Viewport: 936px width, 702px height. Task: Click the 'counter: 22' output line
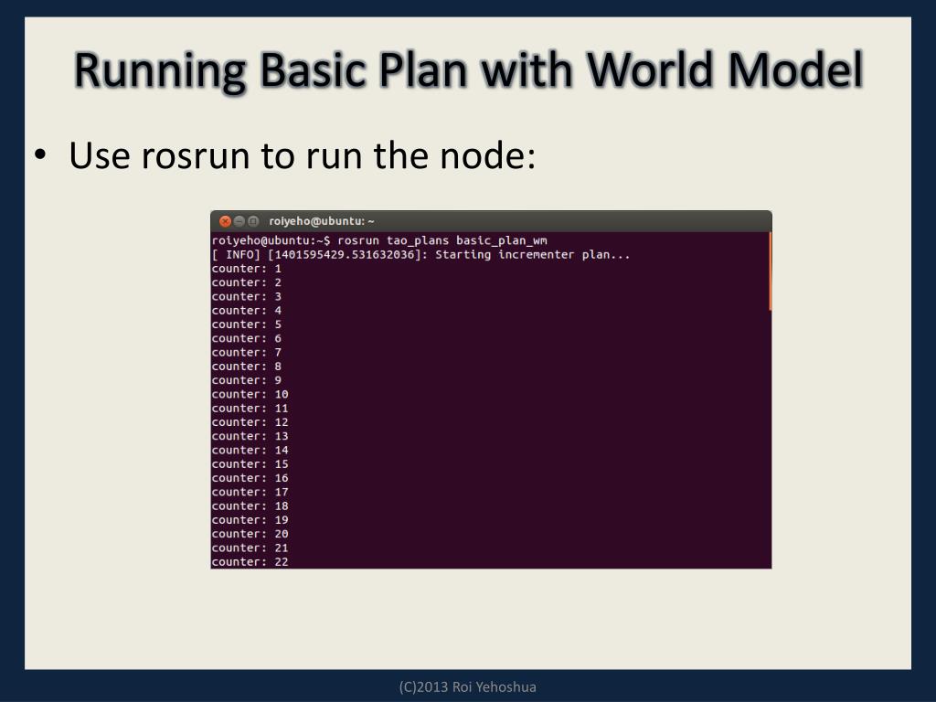250,562
